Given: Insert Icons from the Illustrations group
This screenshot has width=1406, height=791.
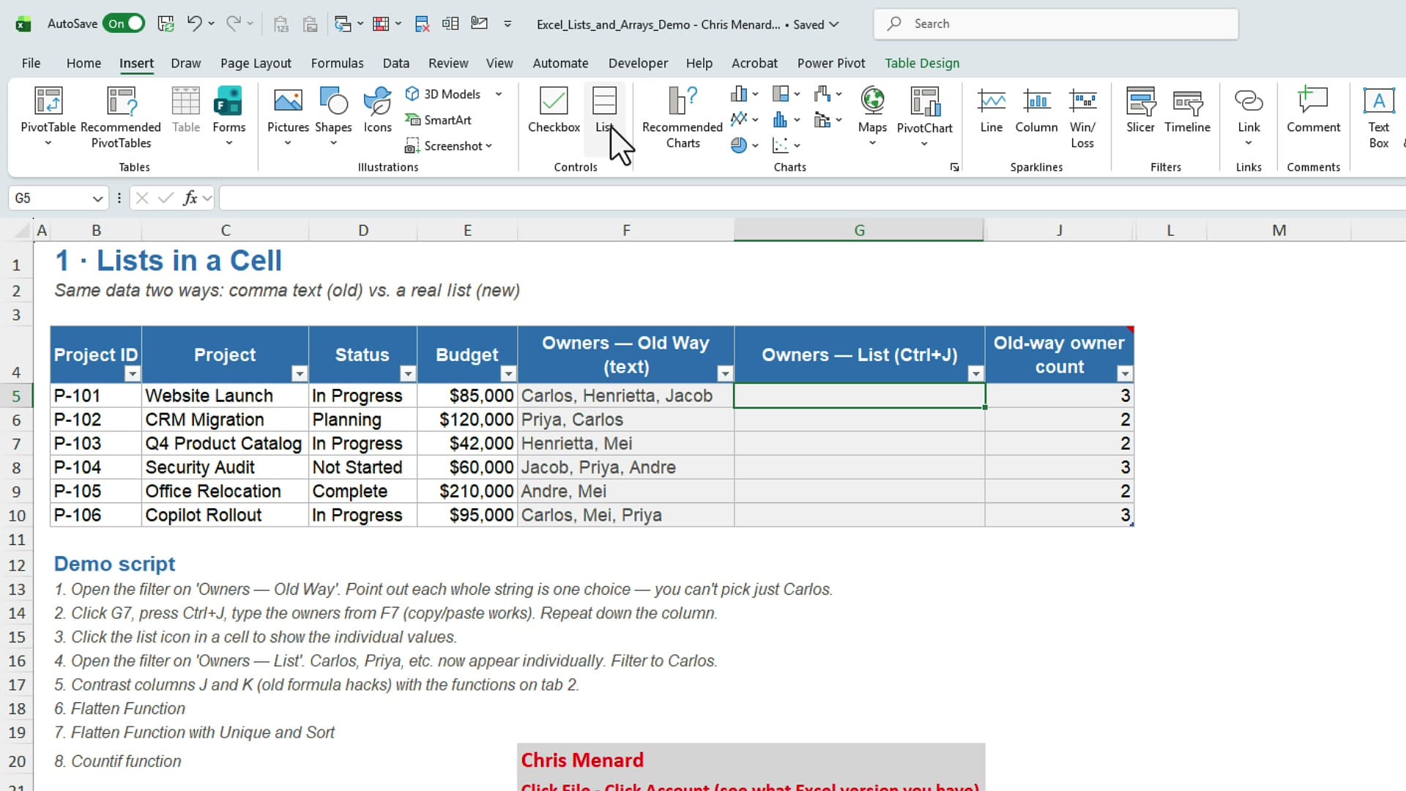Looking at the screenshot, I should pos(378,110).
